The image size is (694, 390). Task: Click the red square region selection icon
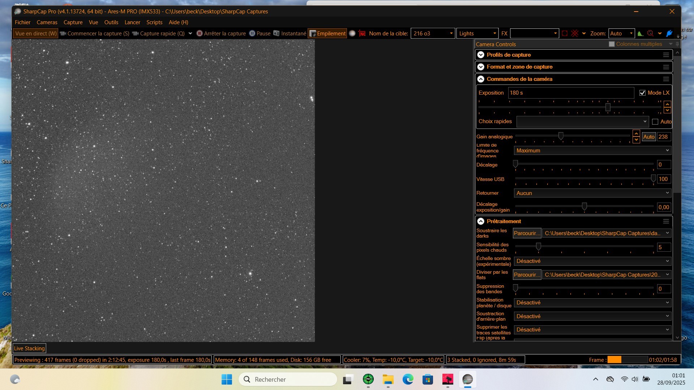click(565, 34)
